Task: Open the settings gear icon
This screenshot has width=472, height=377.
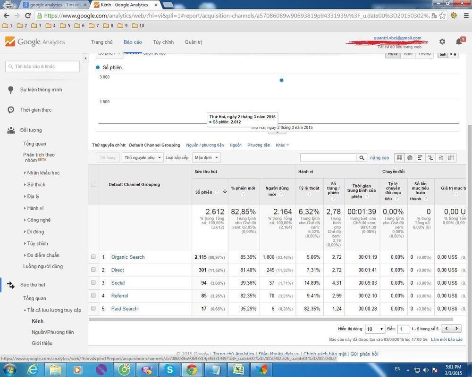Action: [442, 41]
